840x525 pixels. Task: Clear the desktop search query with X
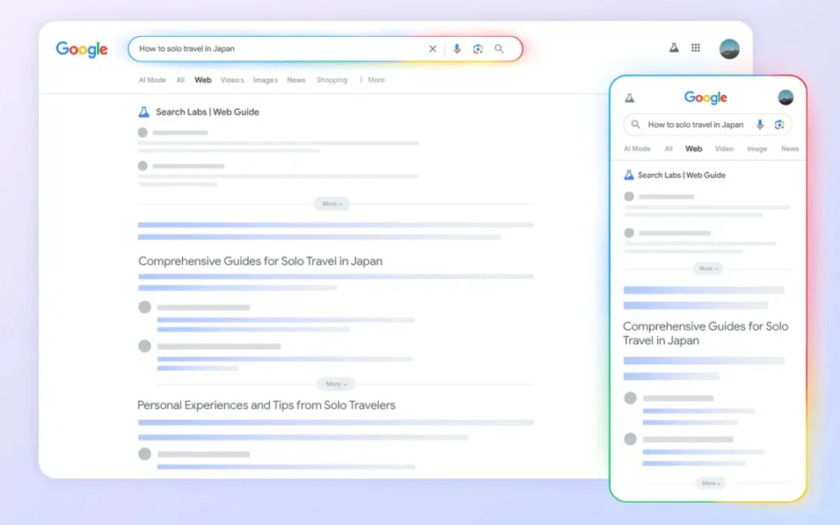(433, 49)
